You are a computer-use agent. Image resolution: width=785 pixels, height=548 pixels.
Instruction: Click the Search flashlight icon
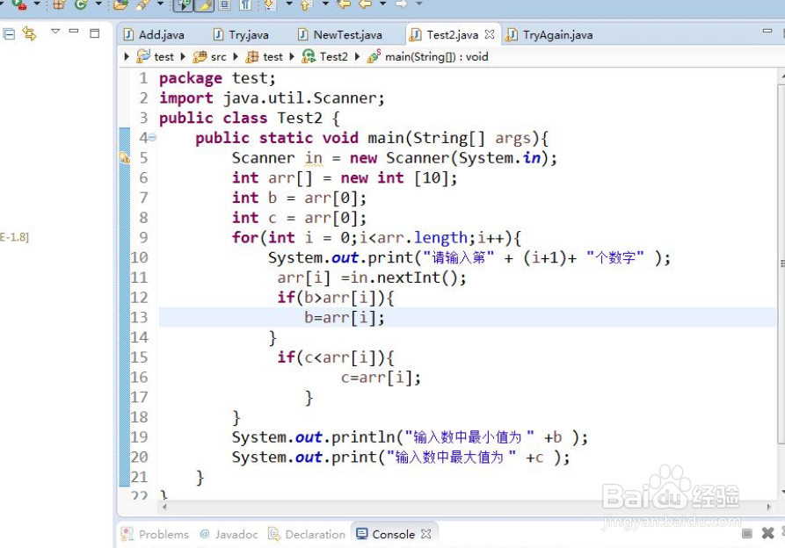point(142,4)
